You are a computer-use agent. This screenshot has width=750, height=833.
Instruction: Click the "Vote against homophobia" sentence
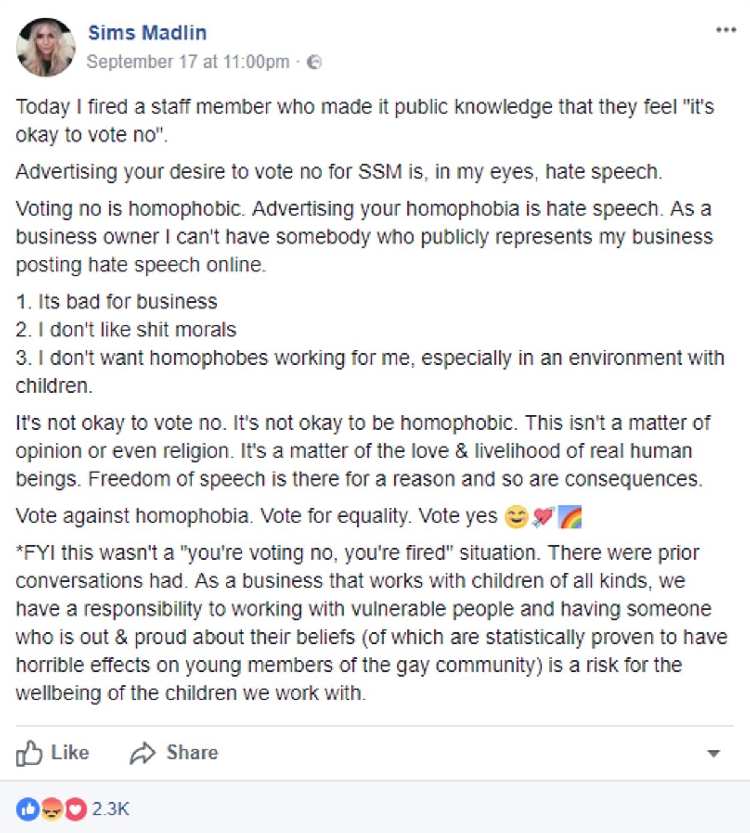pyautogui.click(x=256, y=517)
